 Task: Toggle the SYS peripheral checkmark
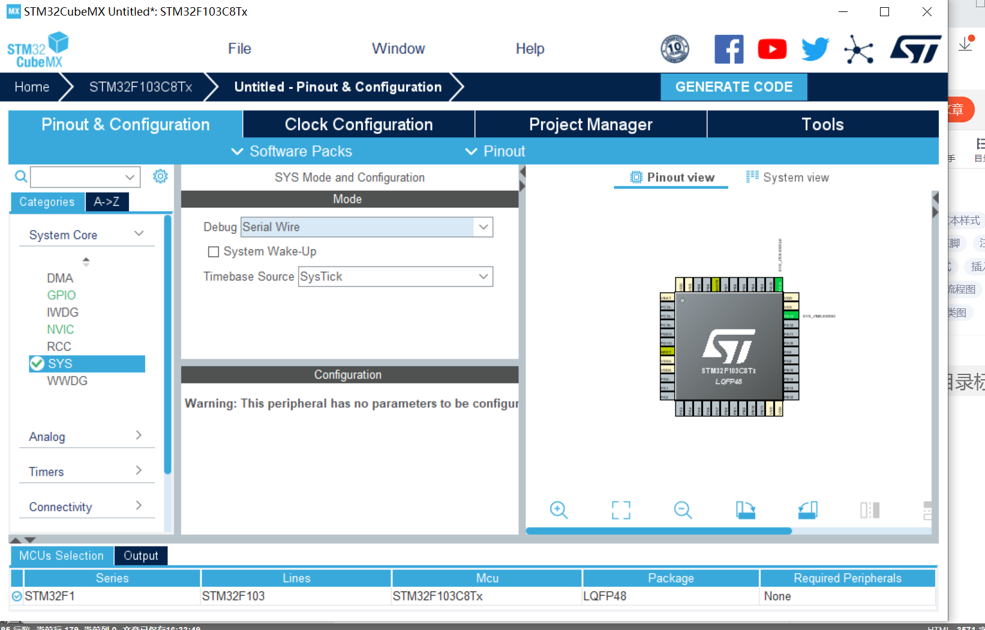[x=37, y=363]
